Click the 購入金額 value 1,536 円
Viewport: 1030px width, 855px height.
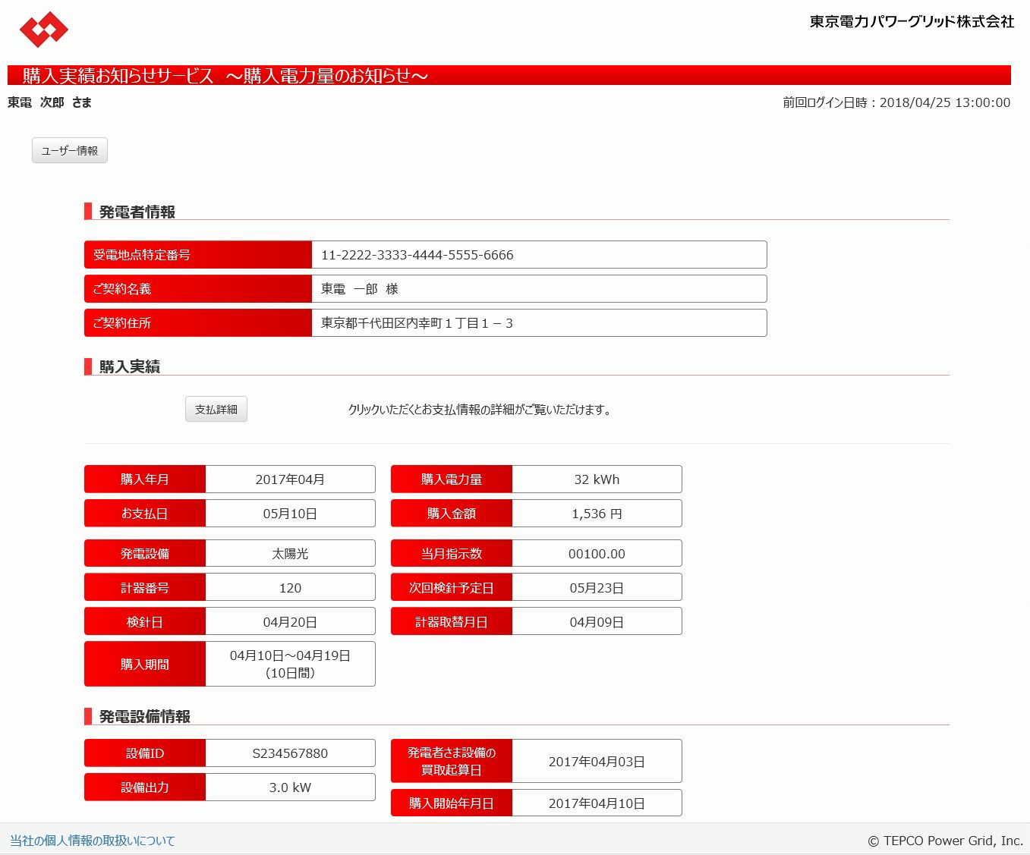click(597, 514)
